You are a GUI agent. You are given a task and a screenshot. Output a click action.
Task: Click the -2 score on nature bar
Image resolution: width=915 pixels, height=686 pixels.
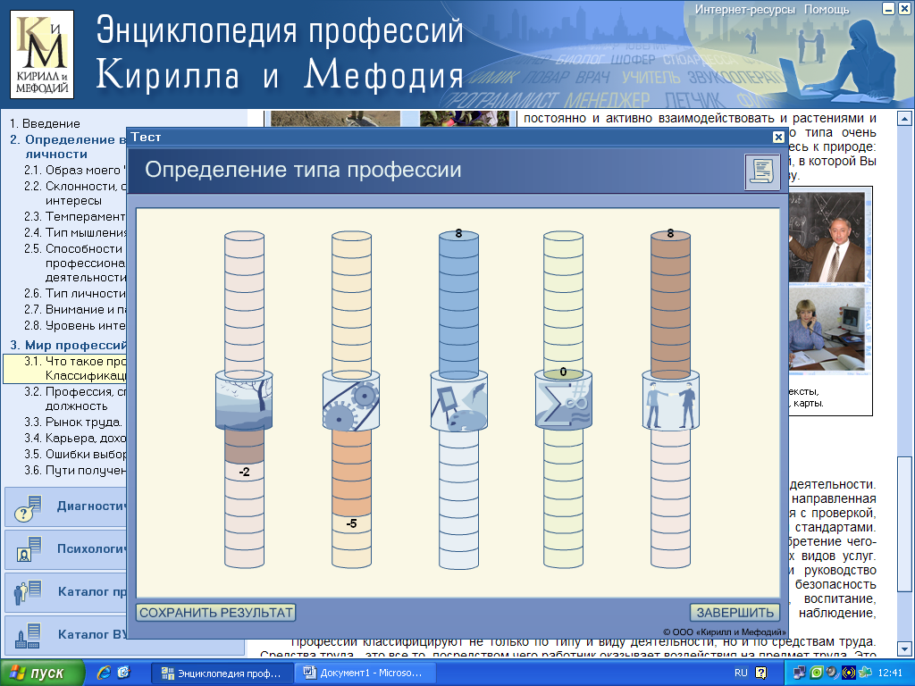point(244,472)
